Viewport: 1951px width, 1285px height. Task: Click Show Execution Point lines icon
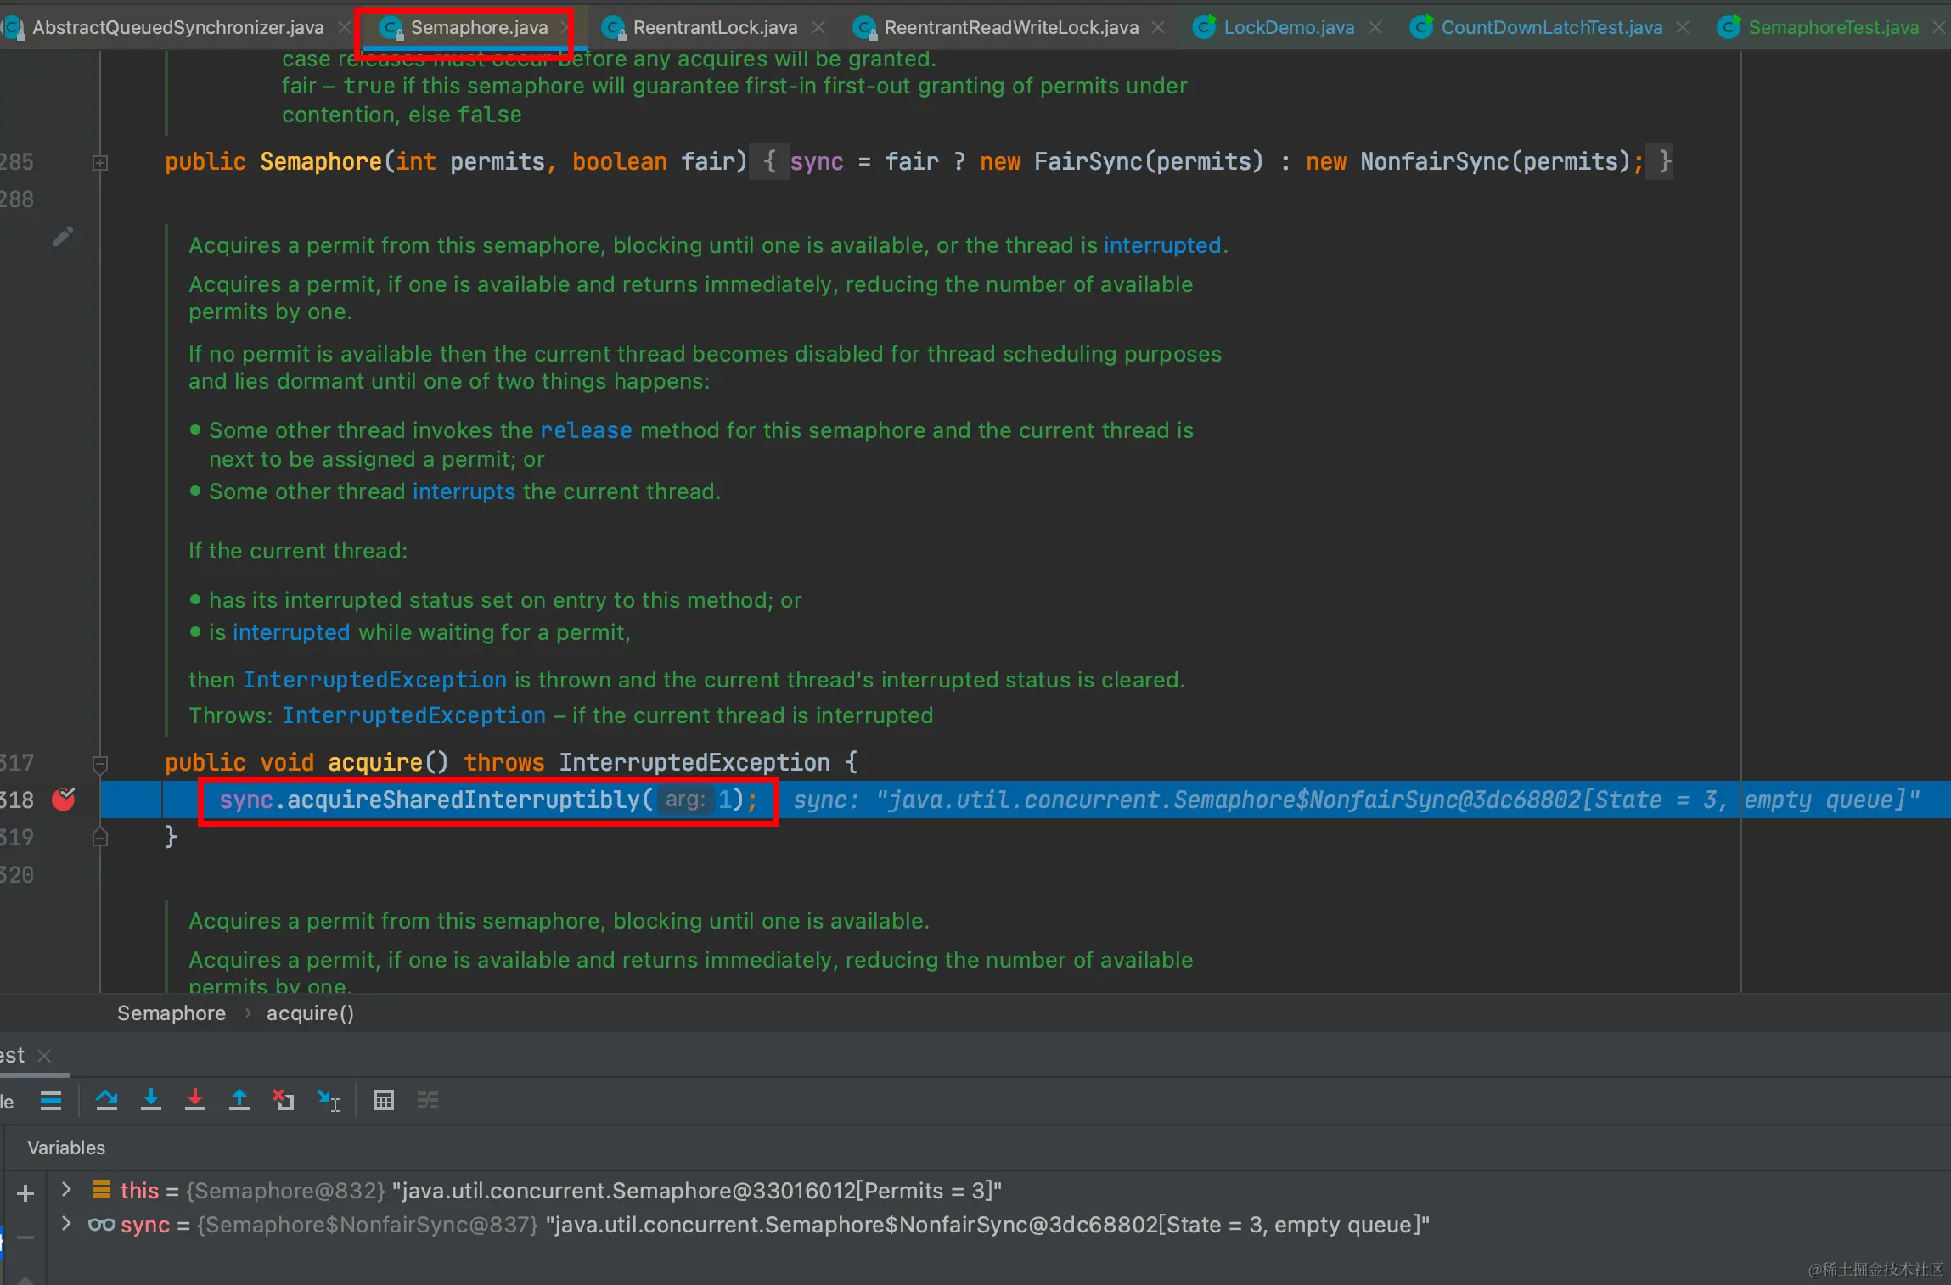pyautogui.click(x=51, y=1100)
